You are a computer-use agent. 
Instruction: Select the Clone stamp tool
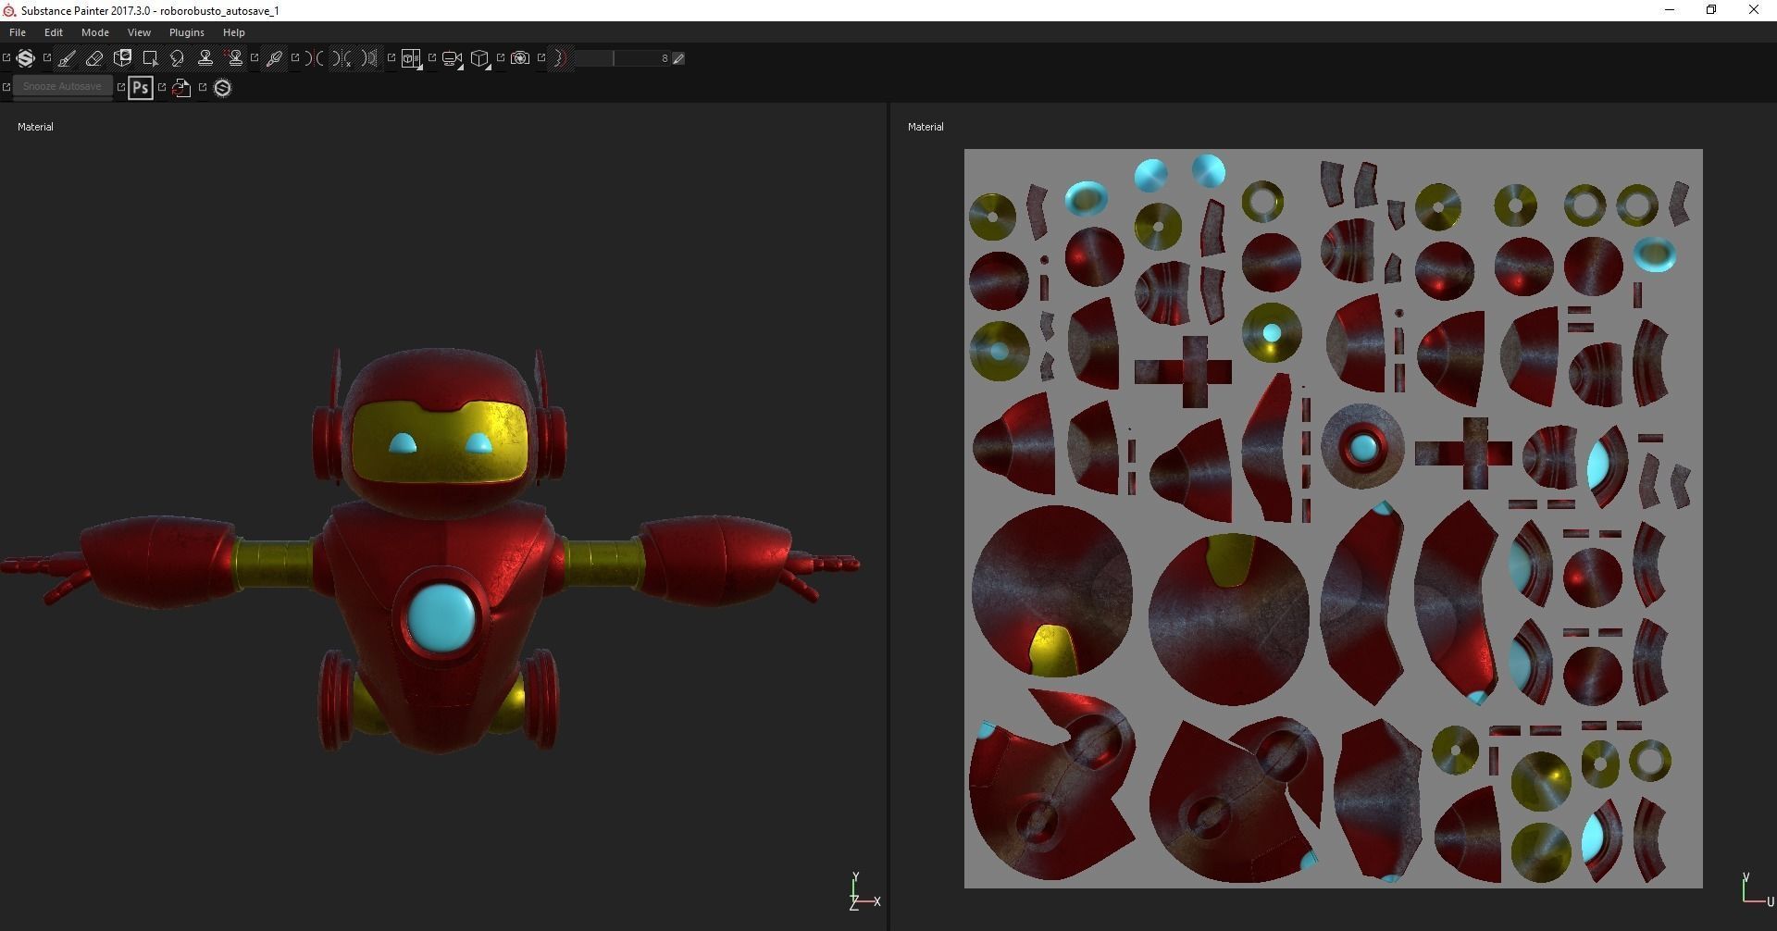[x=205, y=58]
